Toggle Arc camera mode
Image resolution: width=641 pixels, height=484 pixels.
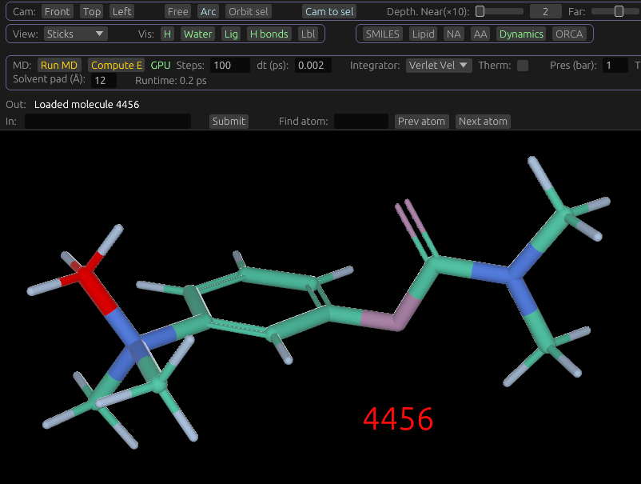coord(209,12)
